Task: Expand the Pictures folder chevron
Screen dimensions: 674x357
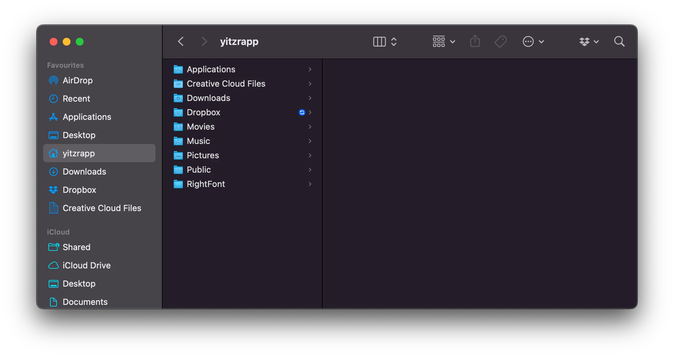Action: pyautogui.click(x=310, y=155)
